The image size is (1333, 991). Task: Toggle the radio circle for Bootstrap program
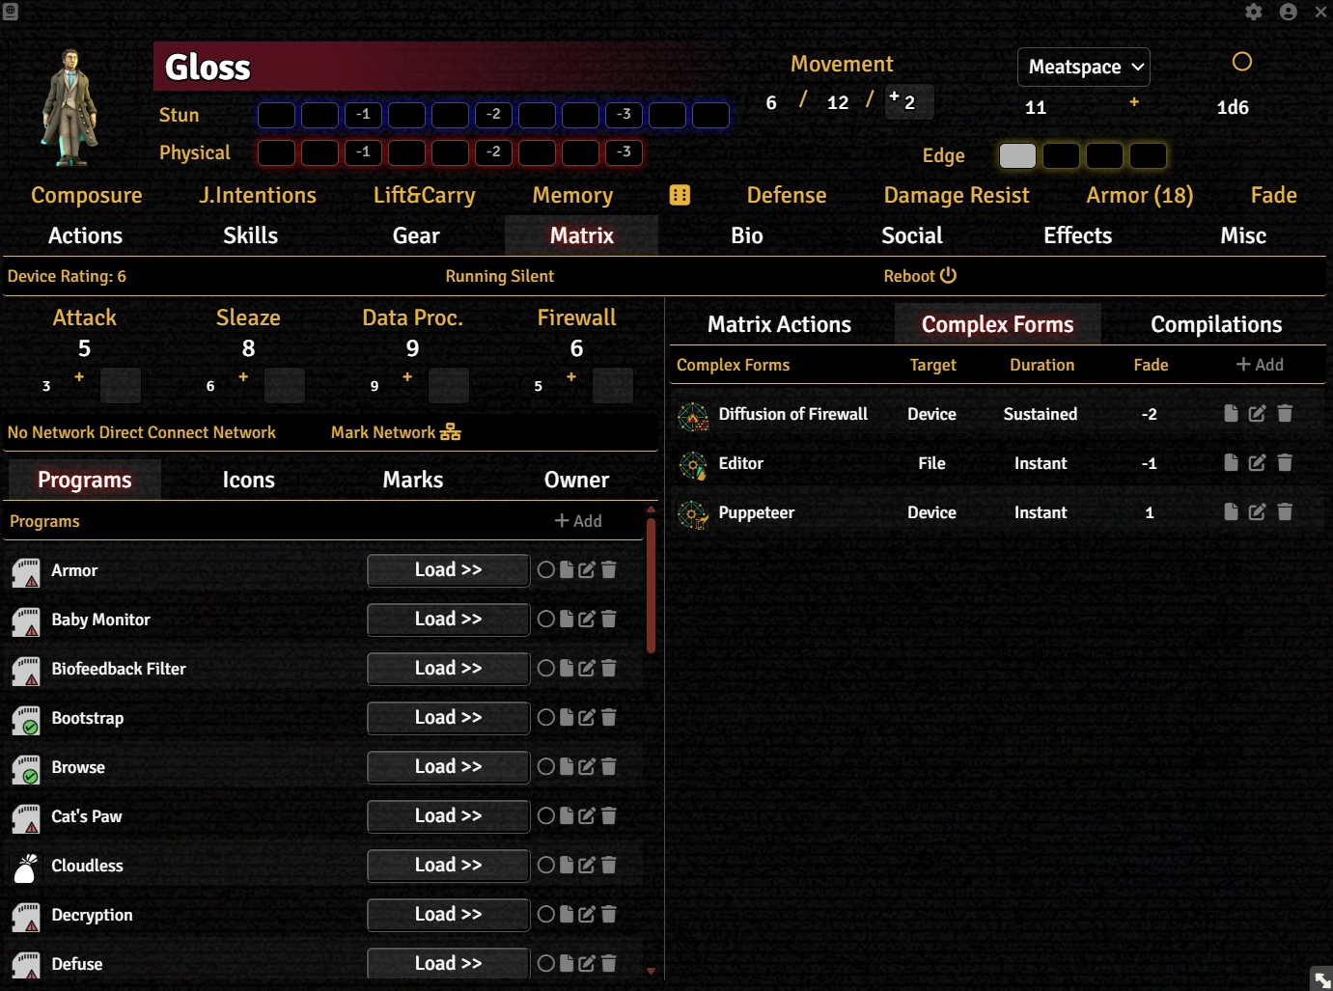pos(546,718)
